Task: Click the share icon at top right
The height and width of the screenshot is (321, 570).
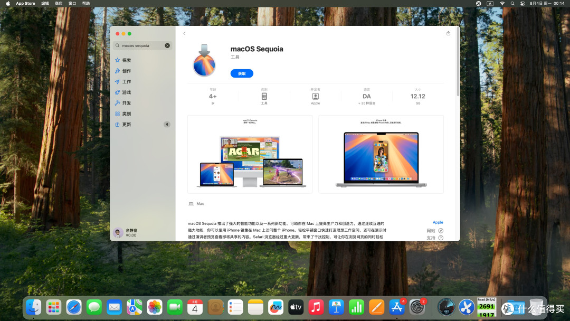Action: [x=448, y=33]
